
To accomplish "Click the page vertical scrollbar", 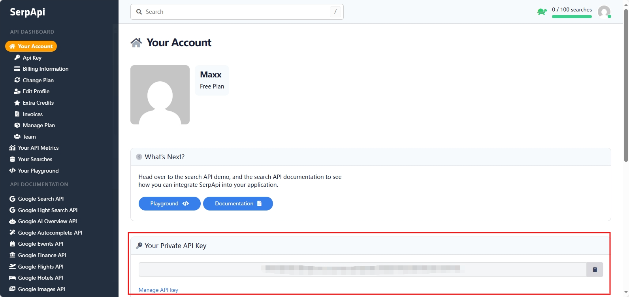I will click(626, 85).
